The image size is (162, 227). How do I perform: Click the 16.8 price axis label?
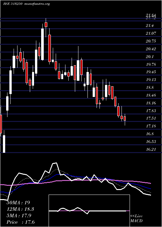[150, 134]
